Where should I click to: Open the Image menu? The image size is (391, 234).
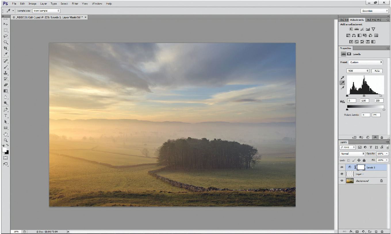tap(32, 4)
